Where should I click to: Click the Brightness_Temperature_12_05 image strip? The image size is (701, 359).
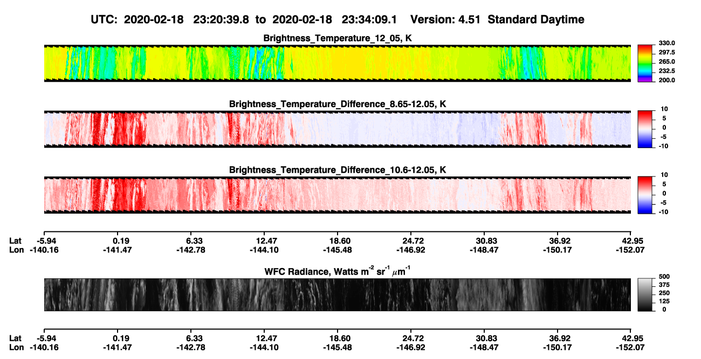pos(337,63)
